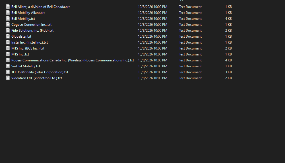Click the MTS Inc..txt file icon
The image size is (285, 163).
8,54
